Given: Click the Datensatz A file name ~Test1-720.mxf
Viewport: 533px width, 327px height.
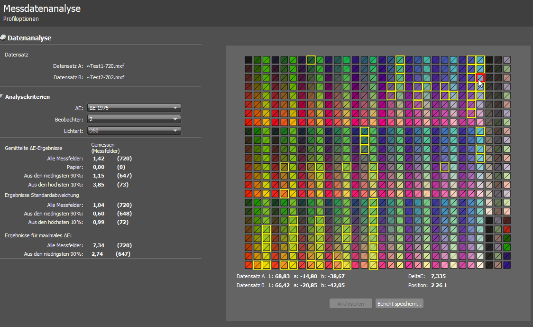Looking at the screenshot, I should tap(106, 66).
